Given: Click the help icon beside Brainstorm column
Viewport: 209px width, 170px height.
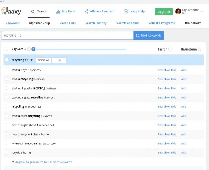Looking at the screenshot, I should click(x=200, y=49).
